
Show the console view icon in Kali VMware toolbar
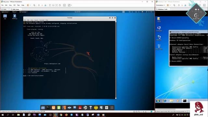(64, 5)
